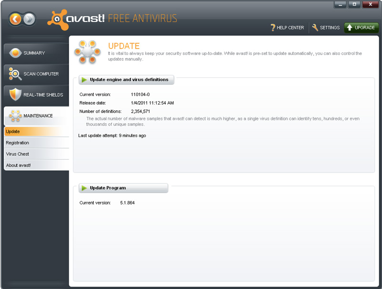Click the avast! logo icon
The height and width of the screenshot is (289, 382).
click(57, 19)
